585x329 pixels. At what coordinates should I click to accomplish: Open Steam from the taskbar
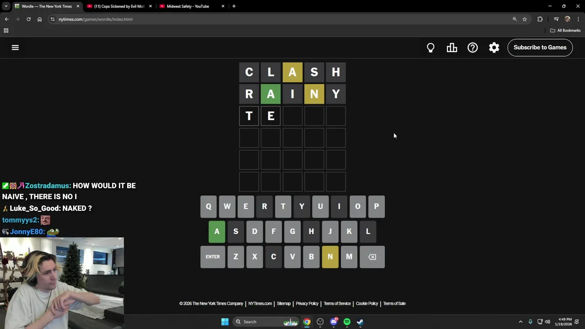click(360, 322)
